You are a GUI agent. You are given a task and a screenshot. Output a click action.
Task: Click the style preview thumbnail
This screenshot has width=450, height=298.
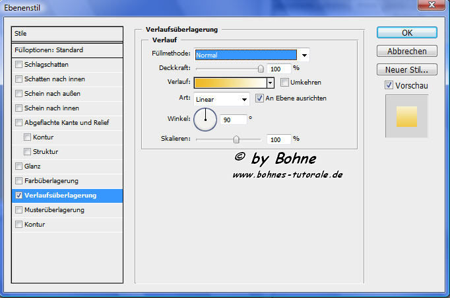point(406,116)
